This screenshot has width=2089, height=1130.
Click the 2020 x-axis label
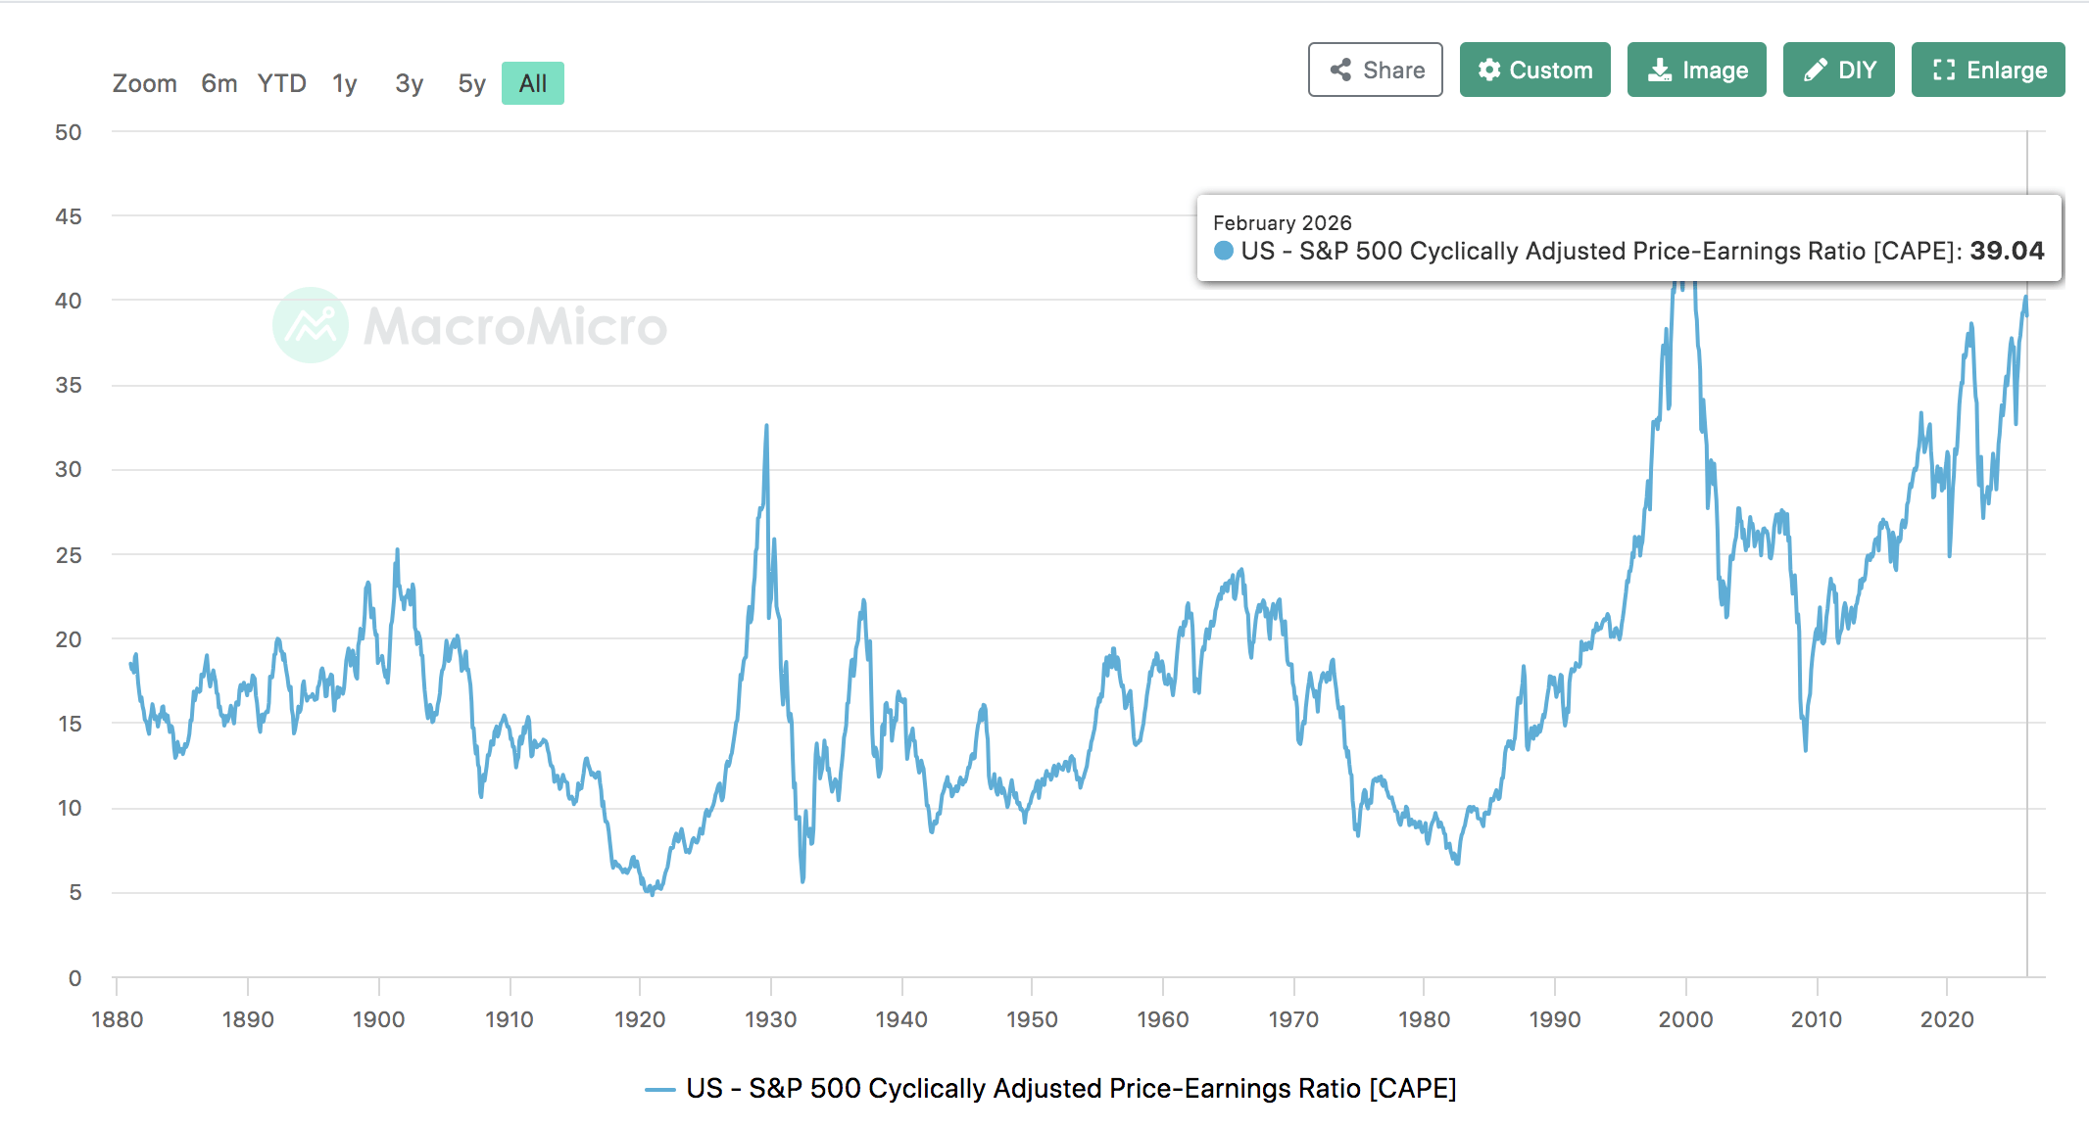[1947, 1019]
